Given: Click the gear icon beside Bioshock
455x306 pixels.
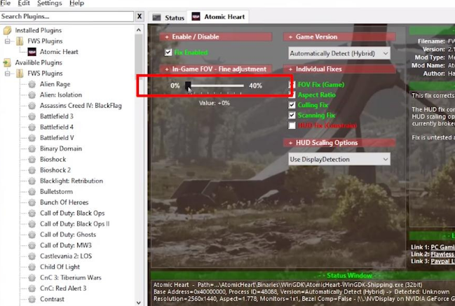Looking at the screenshot, I should (x=32, y=160).
